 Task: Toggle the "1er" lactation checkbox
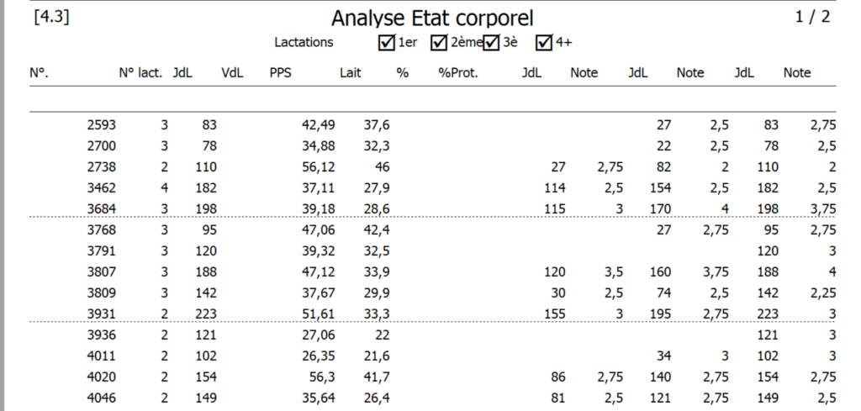[387, 42]
